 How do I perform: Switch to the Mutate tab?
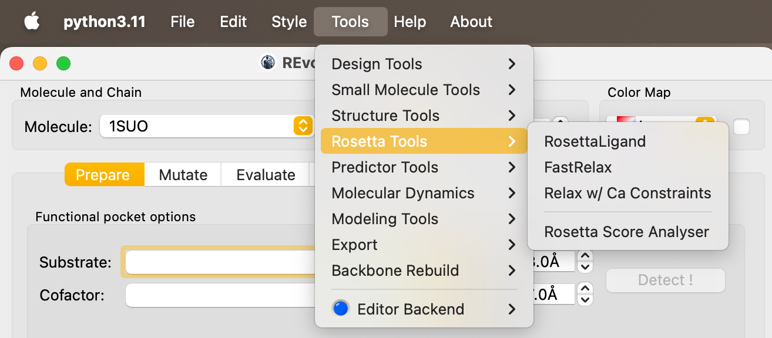point(183,175)
